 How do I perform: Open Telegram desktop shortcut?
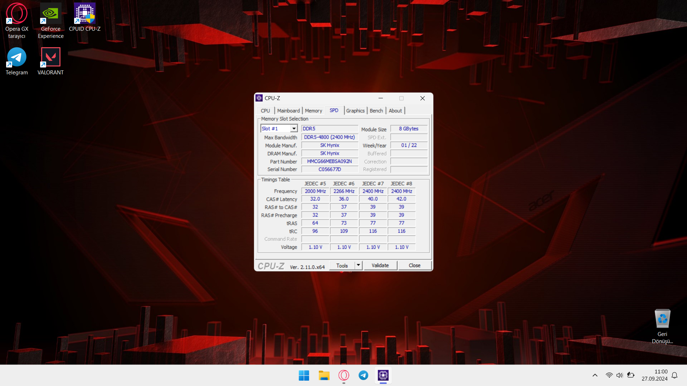[17, 58]
